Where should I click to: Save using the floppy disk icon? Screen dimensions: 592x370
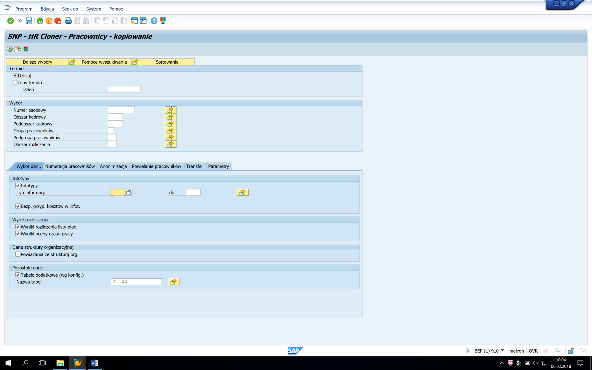(29, 21)
